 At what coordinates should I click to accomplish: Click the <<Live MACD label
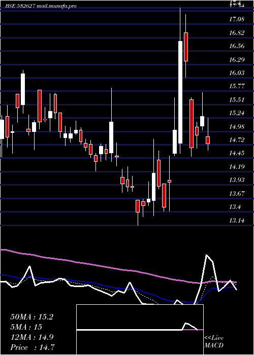[214, 342]
